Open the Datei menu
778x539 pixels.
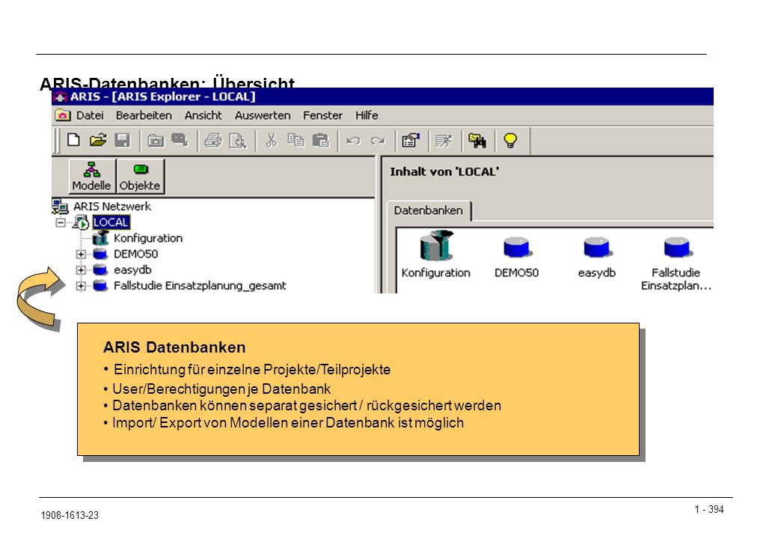90,115
